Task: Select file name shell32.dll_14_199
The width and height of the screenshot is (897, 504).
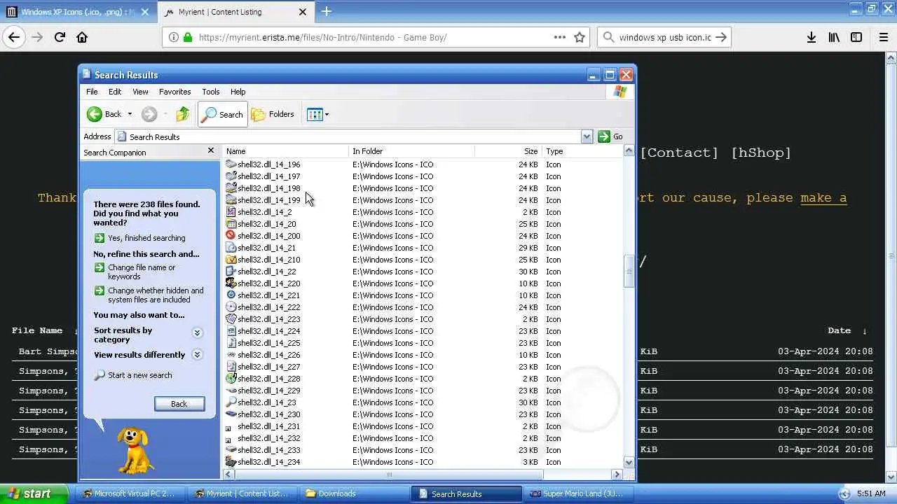Action: click(268, 200)
